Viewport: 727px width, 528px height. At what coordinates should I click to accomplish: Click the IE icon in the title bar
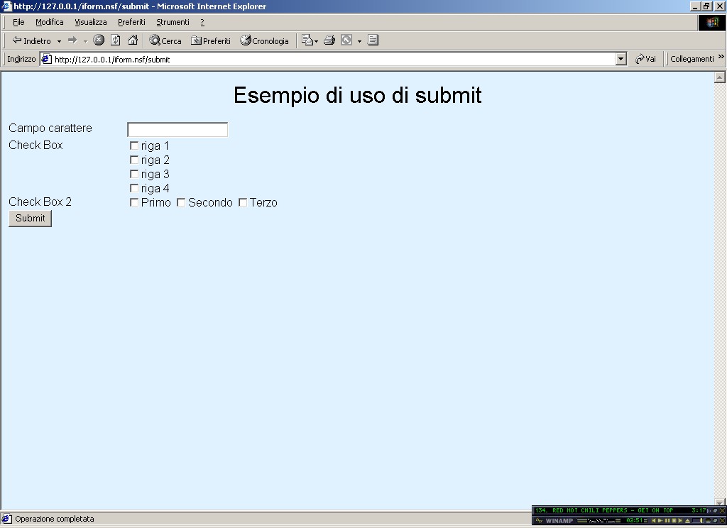[6, 6]
